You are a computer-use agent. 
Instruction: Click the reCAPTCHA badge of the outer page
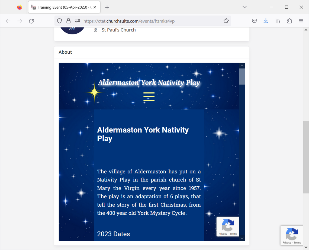point(292,235)
